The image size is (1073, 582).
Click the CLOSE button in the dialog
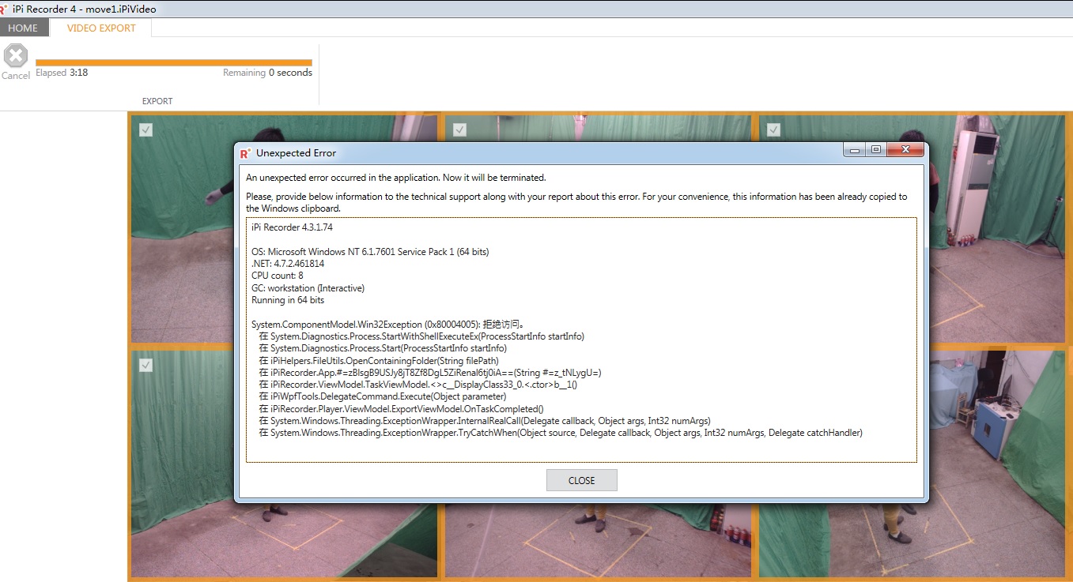[x=581, y=480]
